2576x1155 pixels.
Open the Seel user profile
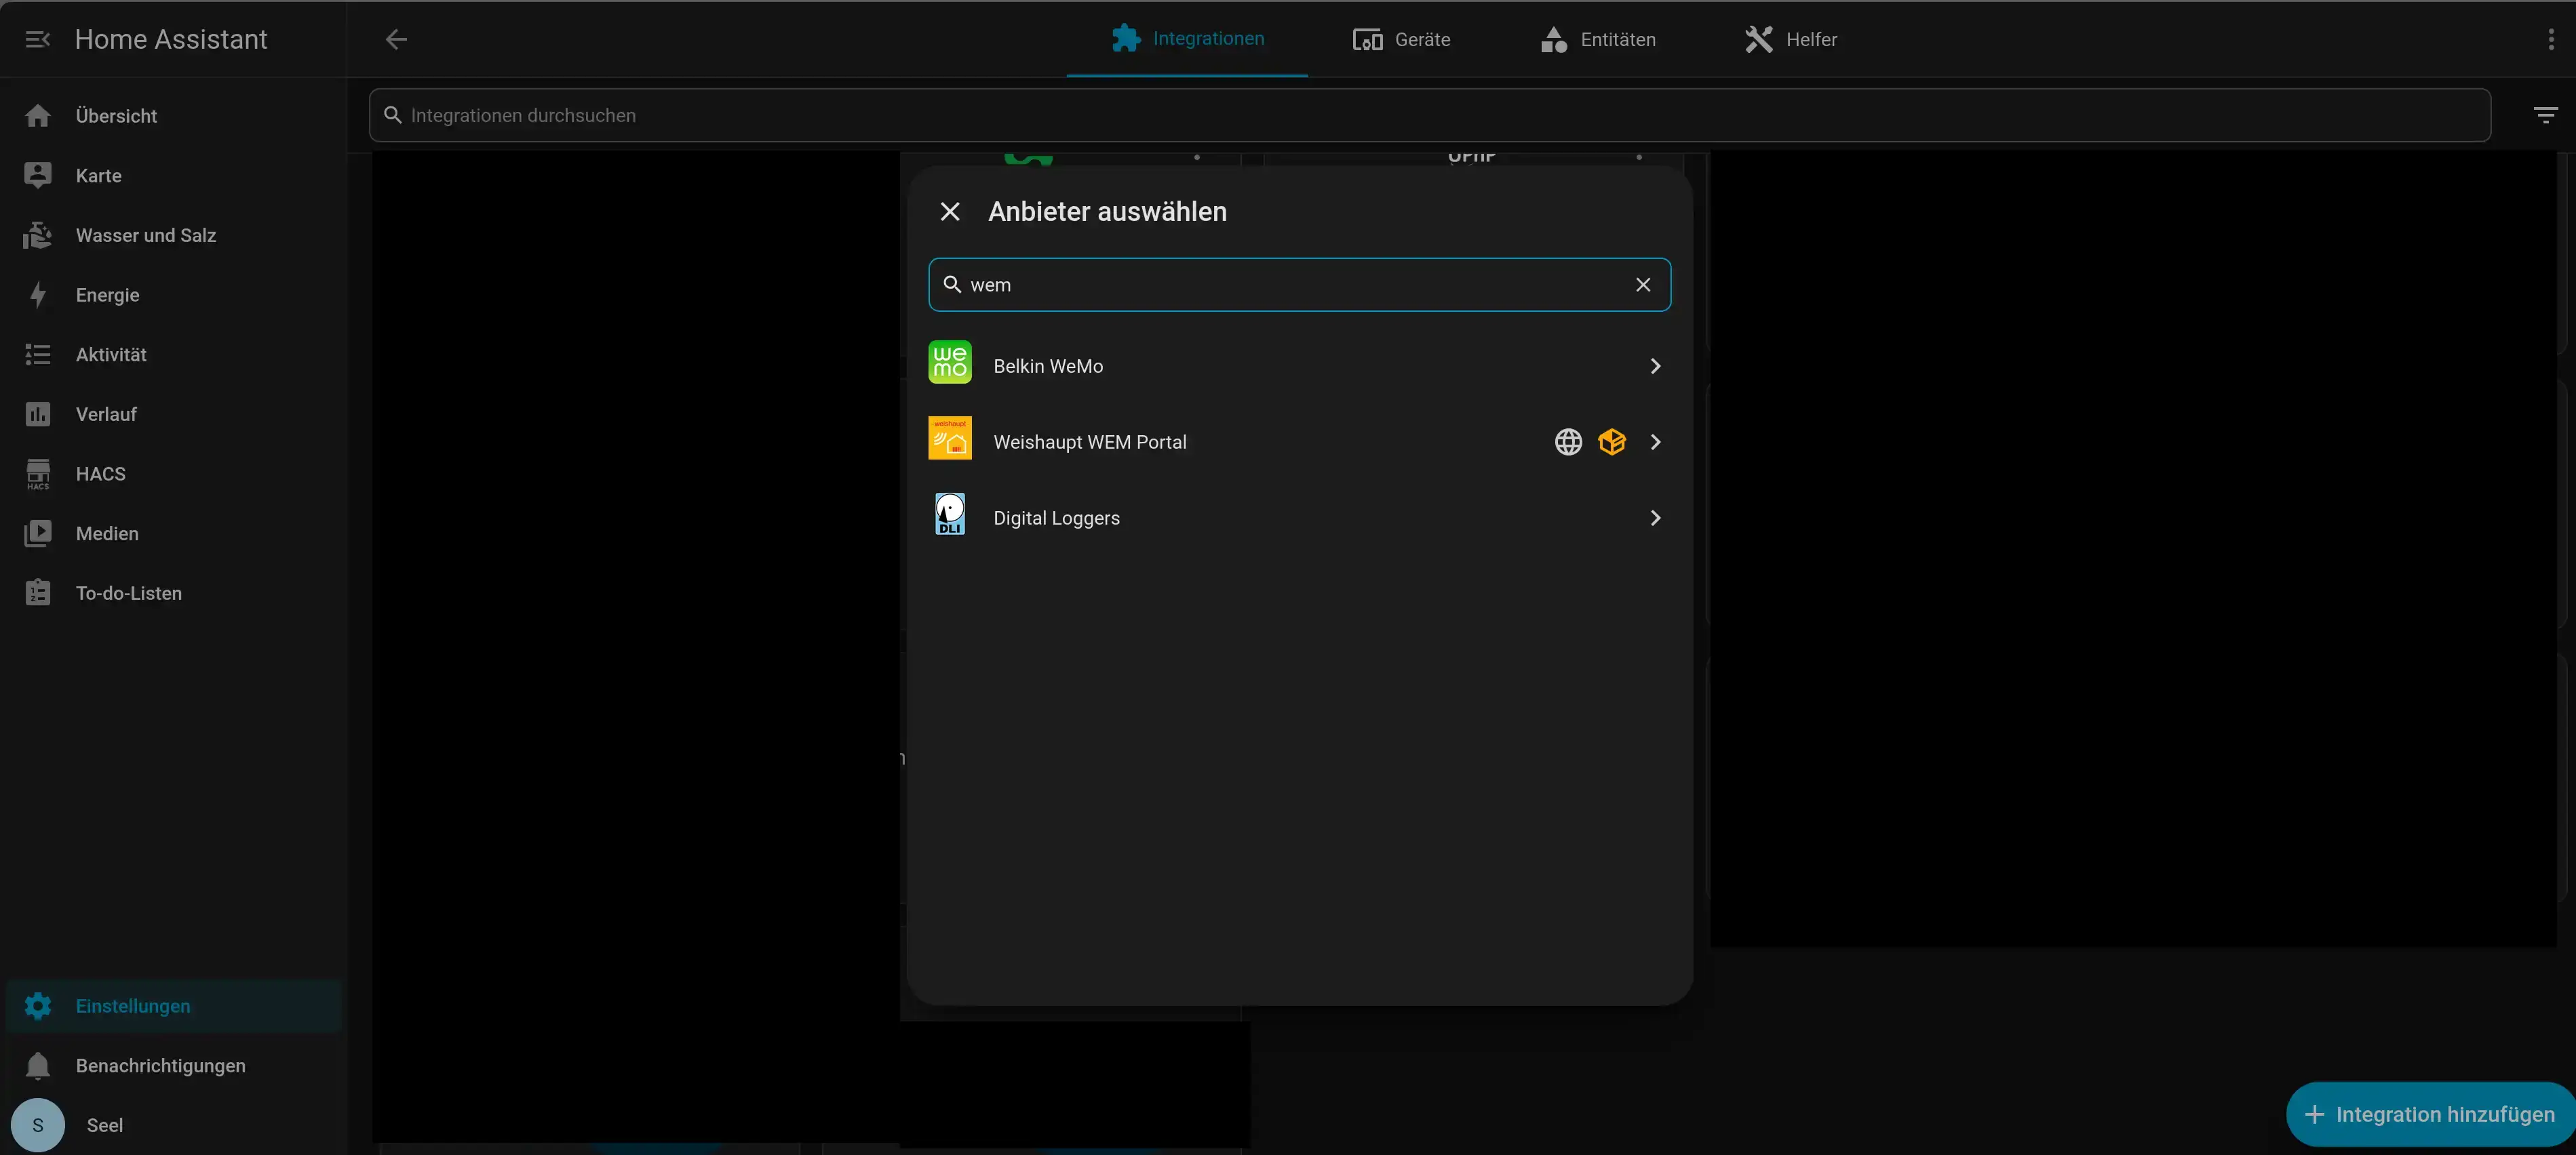pyautogui.click(x=174, y=1125)
